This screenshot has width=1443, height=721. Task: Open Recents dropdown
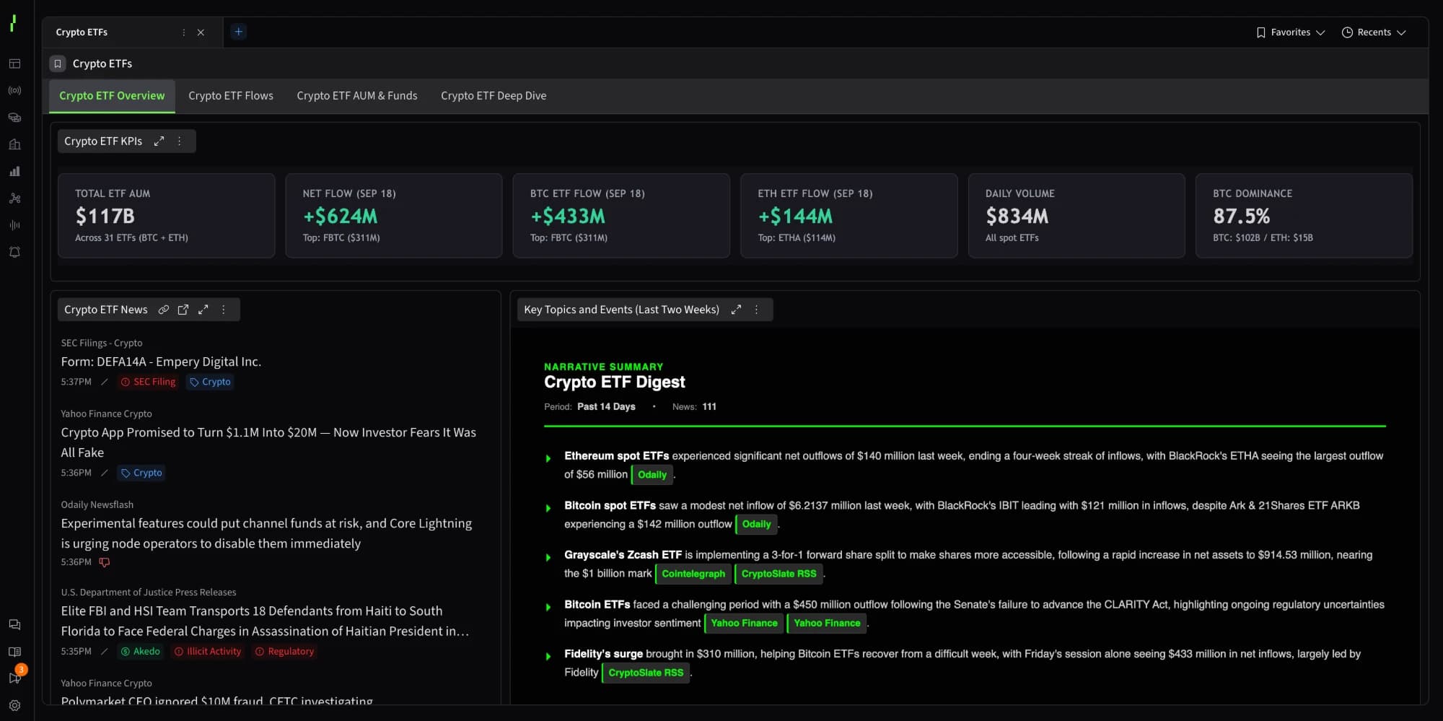[1374, 32]
